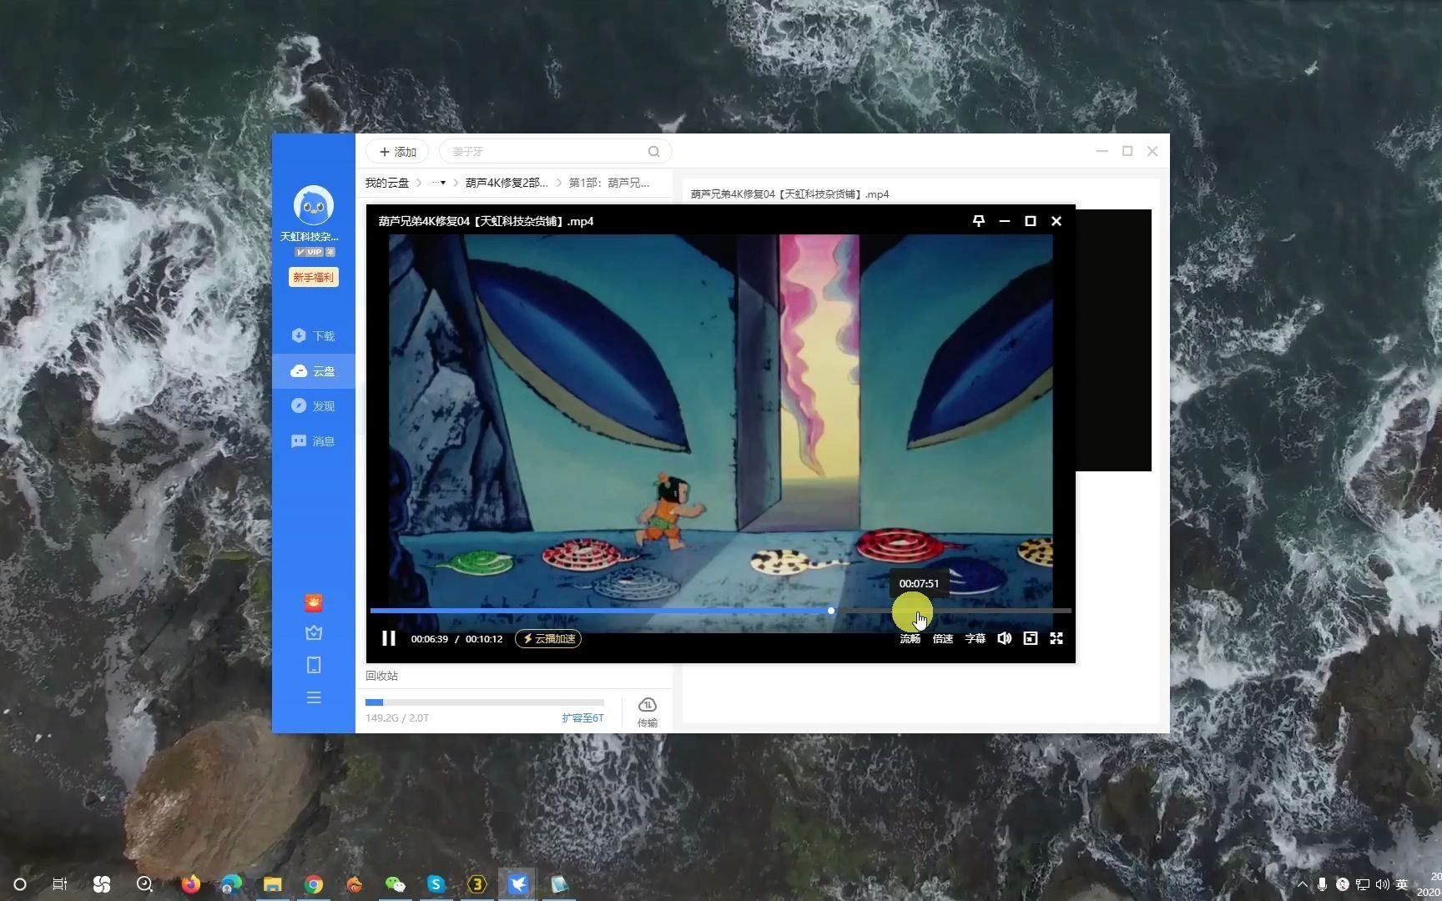Switch to 下载 download section
The width and height of the screenshot is (1442, 901).
[314, 335]
